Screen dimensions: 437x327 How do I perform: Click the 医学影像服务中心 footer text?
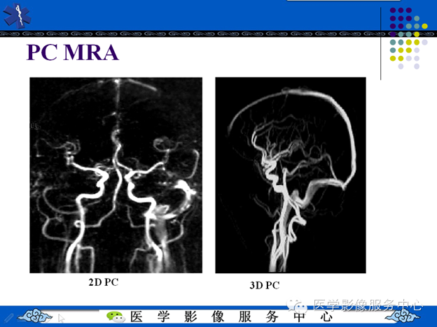(x=231, y=317)
